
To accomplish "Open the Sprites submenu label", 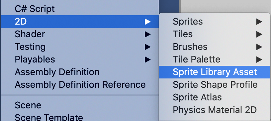I will [188, 22].
